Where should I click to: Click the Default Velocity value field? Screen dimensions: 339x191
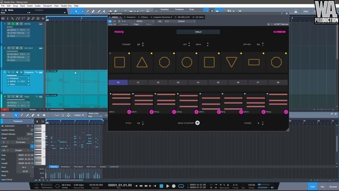pyautogui.click(x=30, y=134)
